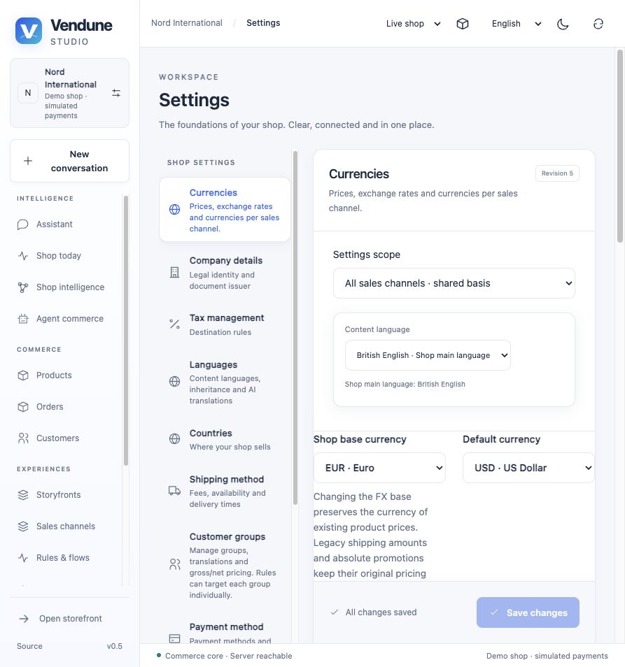
Task: Click the Countries globe icon
Action: click(174, 438)
